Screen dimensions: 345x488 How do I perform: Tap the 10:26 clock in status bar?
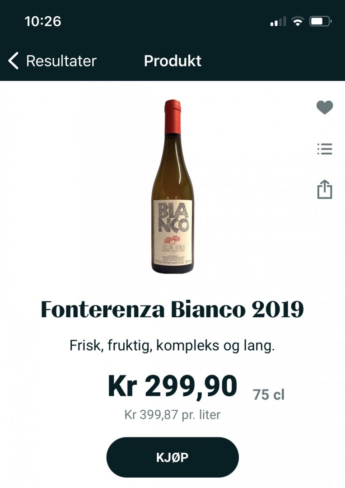click(x=43, y=22)
